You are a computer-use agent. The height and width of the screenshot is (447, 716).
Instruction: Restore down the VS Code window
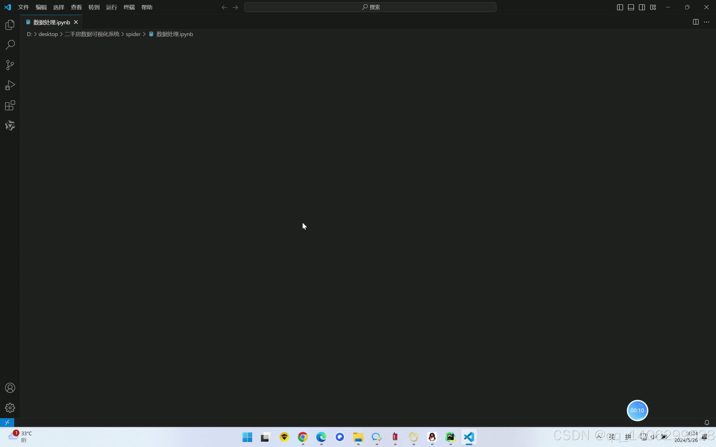click(x=687, y=7)
